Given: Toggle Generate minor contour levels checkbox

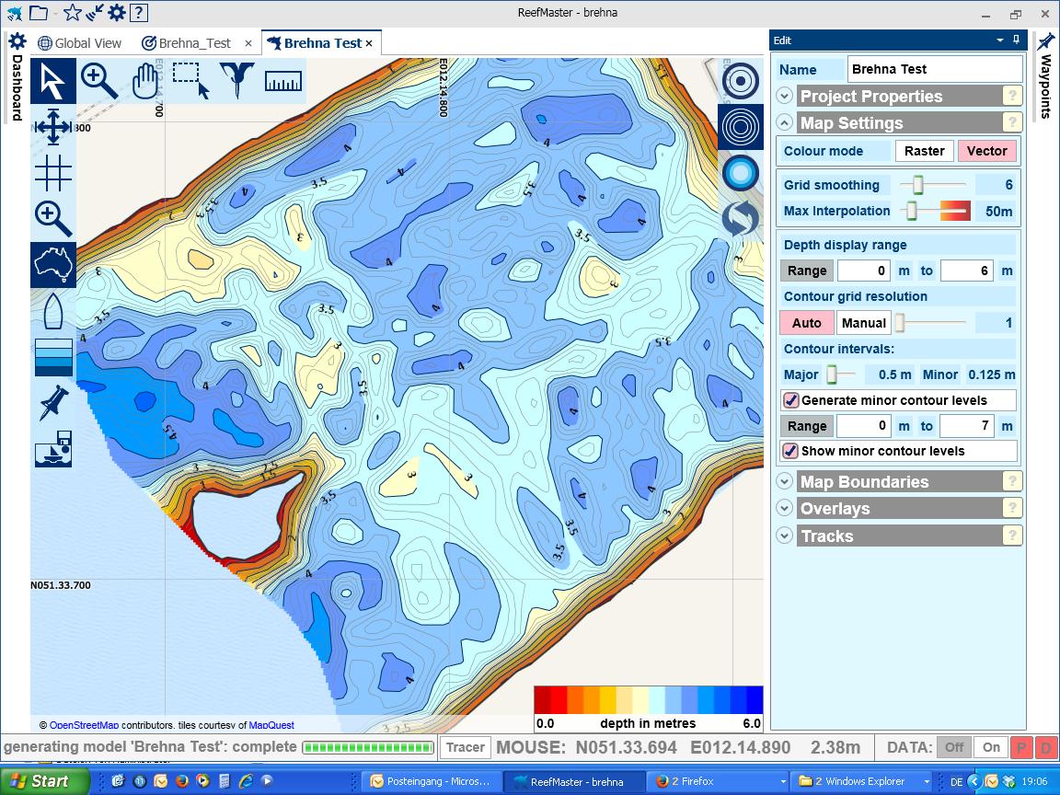Looking at the screenshot, I should point(790,400).
